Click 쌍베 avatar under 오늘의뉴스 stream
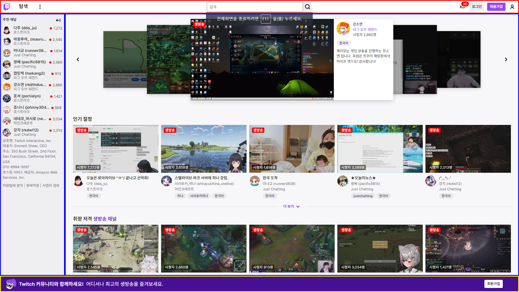The width and height of the screenshot is (519, 292). pos(343,181)
